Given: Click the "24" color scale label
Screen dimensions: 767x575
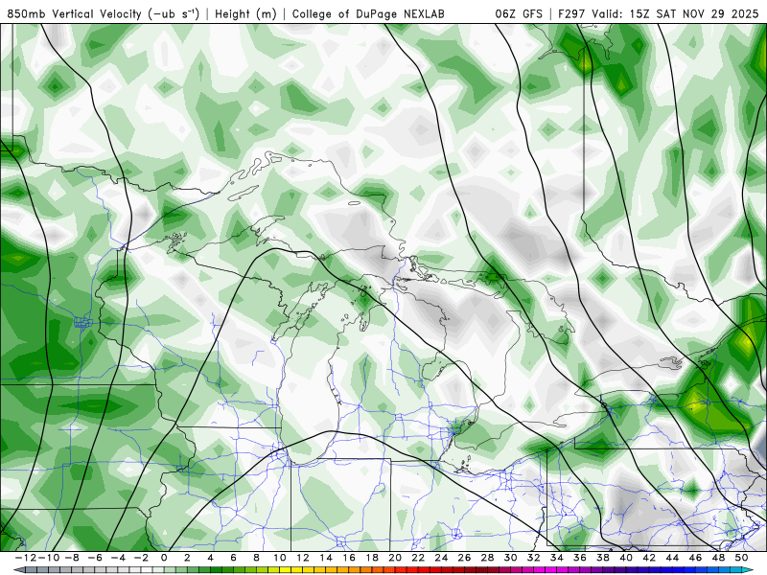Looking at the screenshot, I should point(441,558).
